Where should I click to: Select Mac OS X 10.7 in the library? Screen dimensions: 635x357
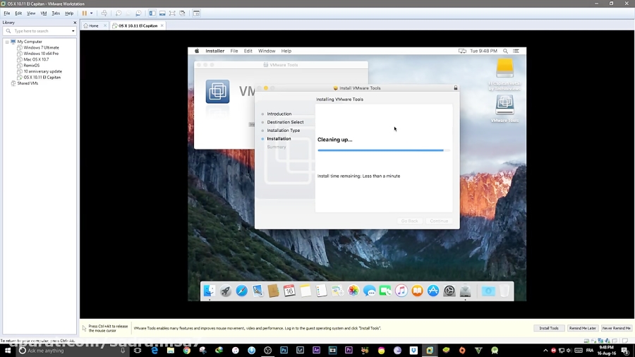(x=36, y=59)
